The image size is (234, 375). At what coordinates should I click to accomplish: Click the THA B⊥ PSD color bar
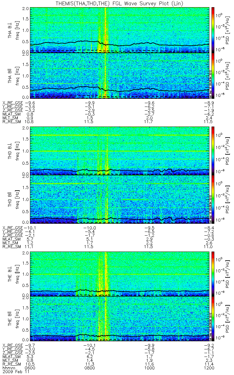(213, 30)
